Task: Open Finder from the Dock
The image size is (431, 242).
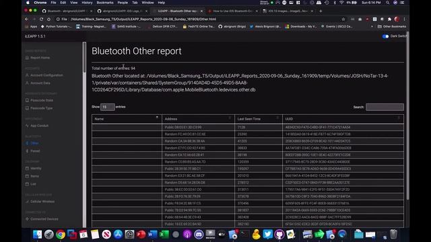Action: [38, 235]
